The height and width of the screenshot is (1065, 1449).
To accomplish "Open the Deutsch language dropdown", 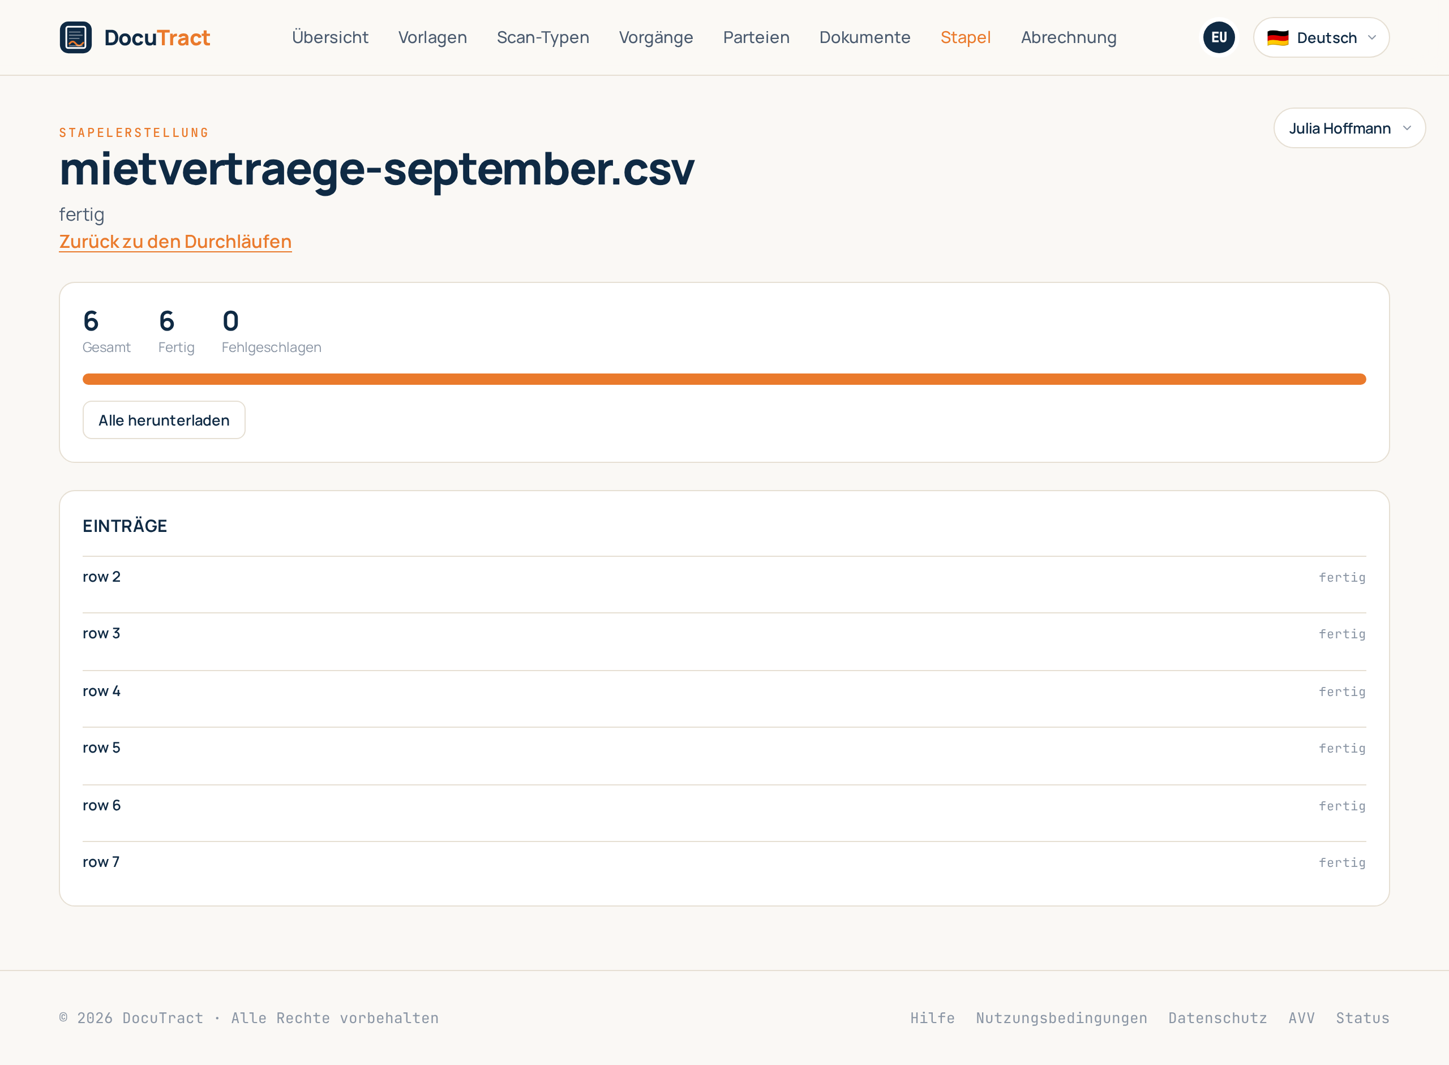I will click(x=1321, y=37).
